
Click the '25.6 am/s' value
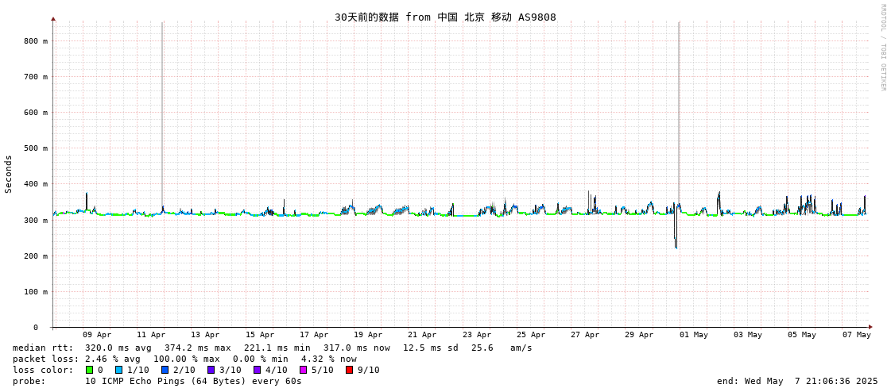(x=502, y=348)
